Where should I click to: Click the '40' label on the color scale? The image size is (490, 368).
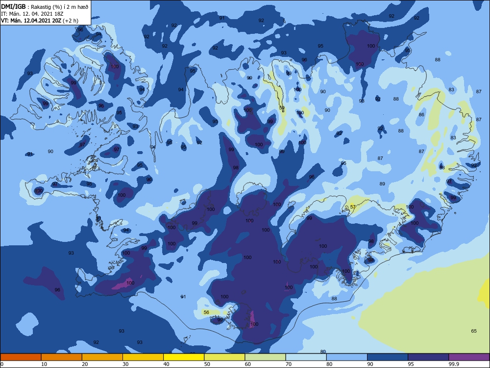coord(166,364)
